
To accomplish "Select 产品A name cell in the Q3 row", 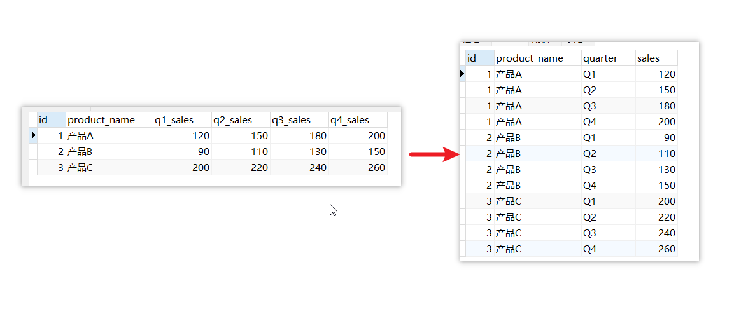I will point(538,106).
